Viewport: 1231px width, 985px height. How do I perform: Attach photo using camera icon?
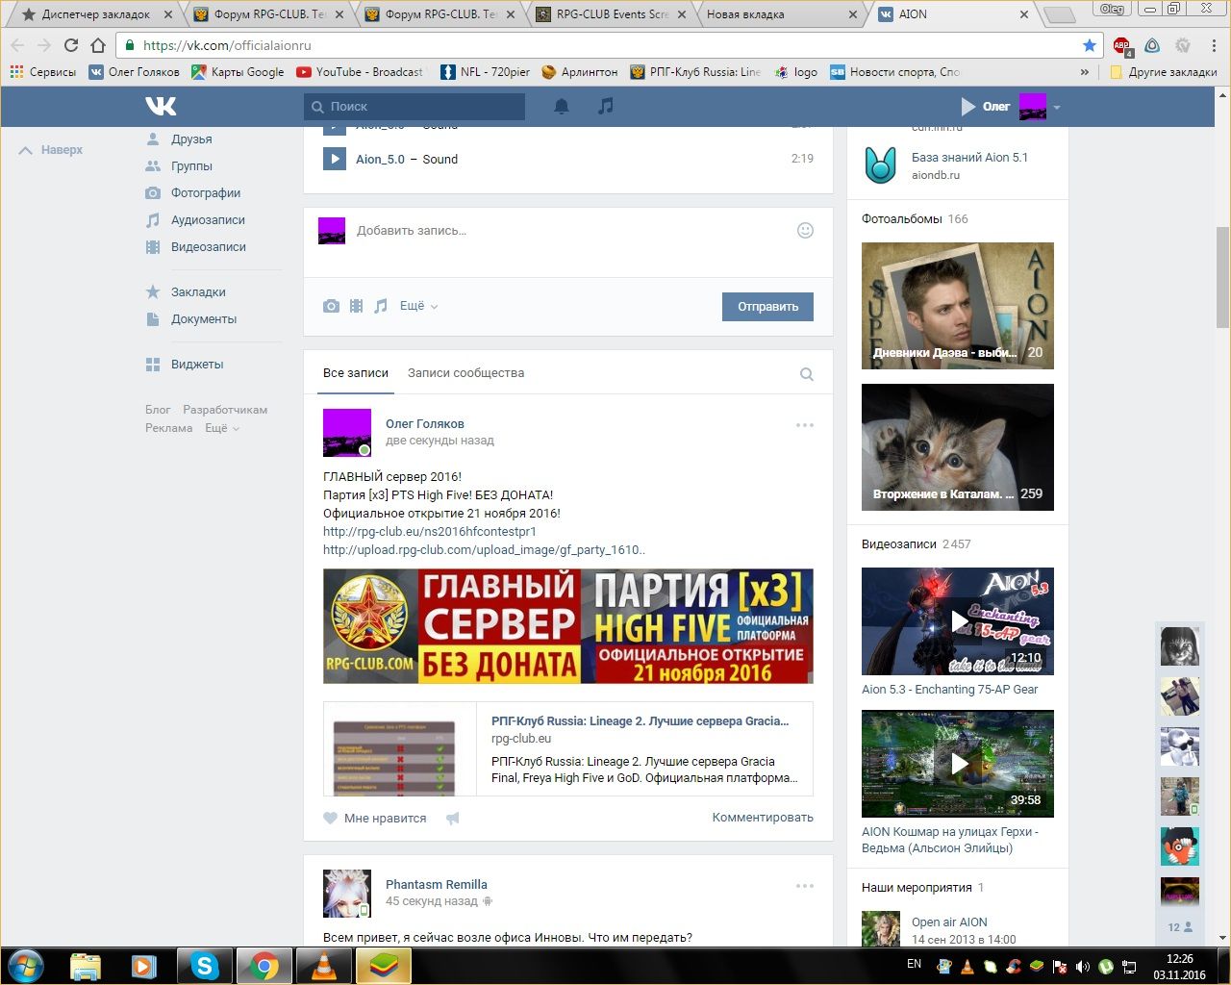coord(331,306)
